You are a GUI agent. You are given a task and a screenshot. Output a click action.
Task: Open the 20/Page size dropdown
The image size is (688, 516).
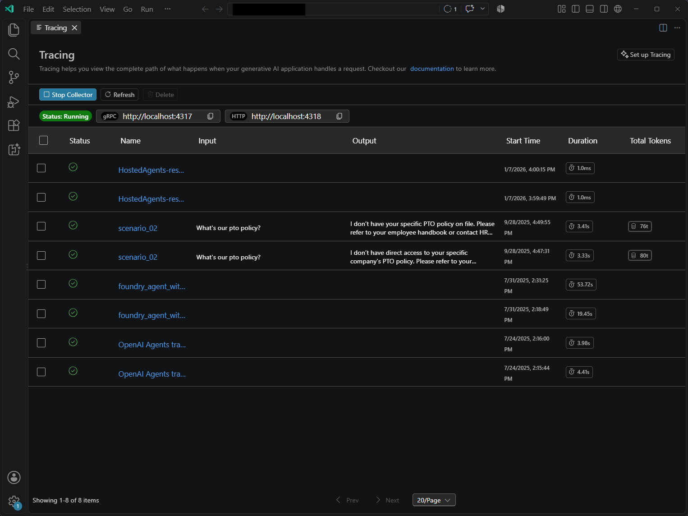tap(434, 500)
